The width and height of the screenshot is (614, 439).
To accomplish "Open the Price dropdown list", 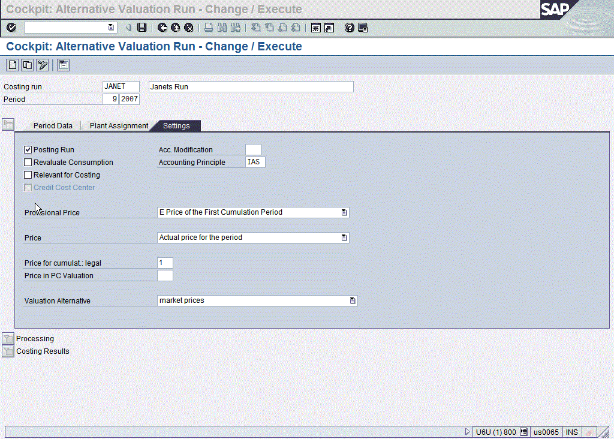I will pyautogui.click(x=344, y=237).
